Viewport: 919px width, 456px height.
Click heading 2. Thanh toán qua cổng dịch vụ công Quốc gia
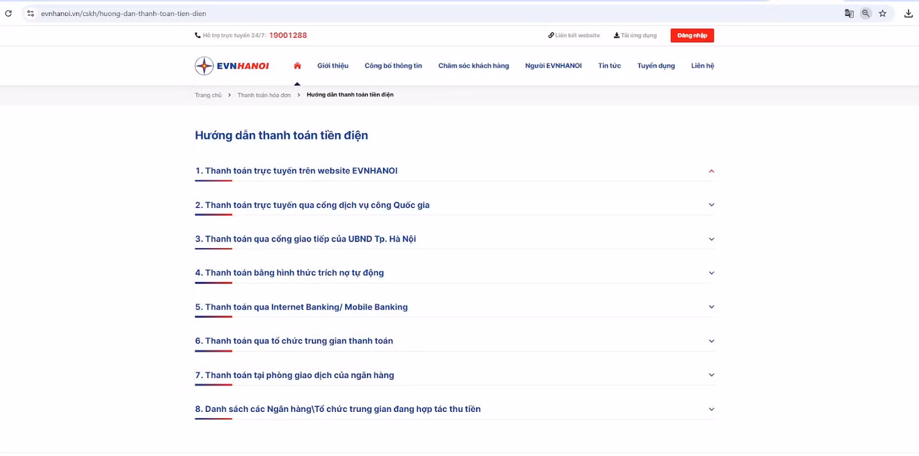point(312,205)
